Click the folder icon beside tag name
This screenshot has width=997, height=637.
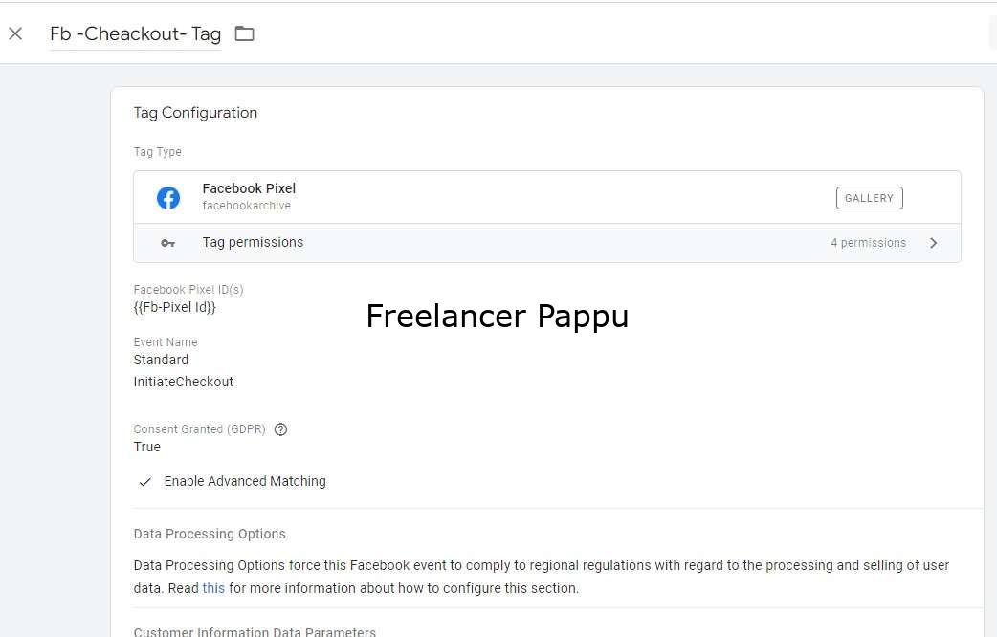pyautogui.click(x=244, y=33)
